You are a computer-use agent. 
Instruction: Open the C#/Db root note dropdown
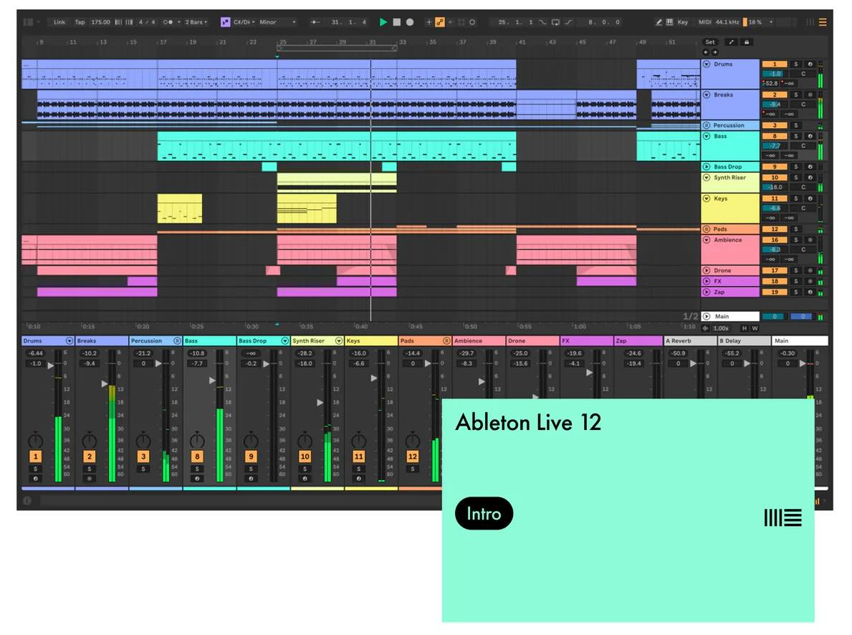(244, 22)
